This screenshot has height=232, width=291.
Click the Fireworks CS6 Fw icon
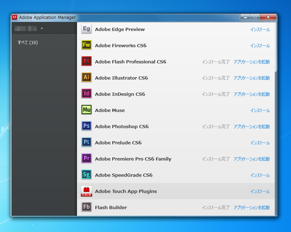pyautogui.click(x=86, y=45)
